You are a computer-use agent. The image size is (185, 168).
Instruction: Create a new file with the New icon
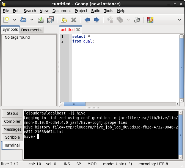coord(6,20)
